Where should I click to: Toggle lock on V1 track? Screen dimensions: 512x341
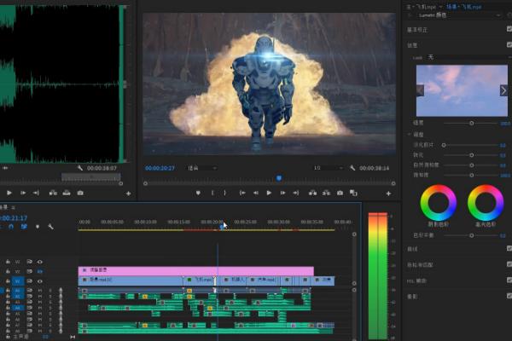(8, 281)
